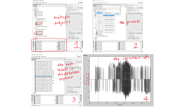190x107 pixels.
Task: Click the move-up arrow in Pipeline editor
Action: [x=99, y=9]
